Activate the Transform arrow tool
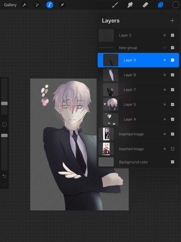 click(x=62, y=5)
